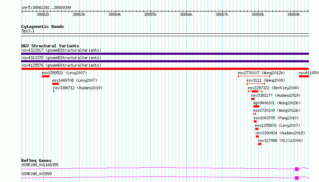Click the red block below esv1469708
The width and height of the screenshot is (319, 182).
pos(56,84)
